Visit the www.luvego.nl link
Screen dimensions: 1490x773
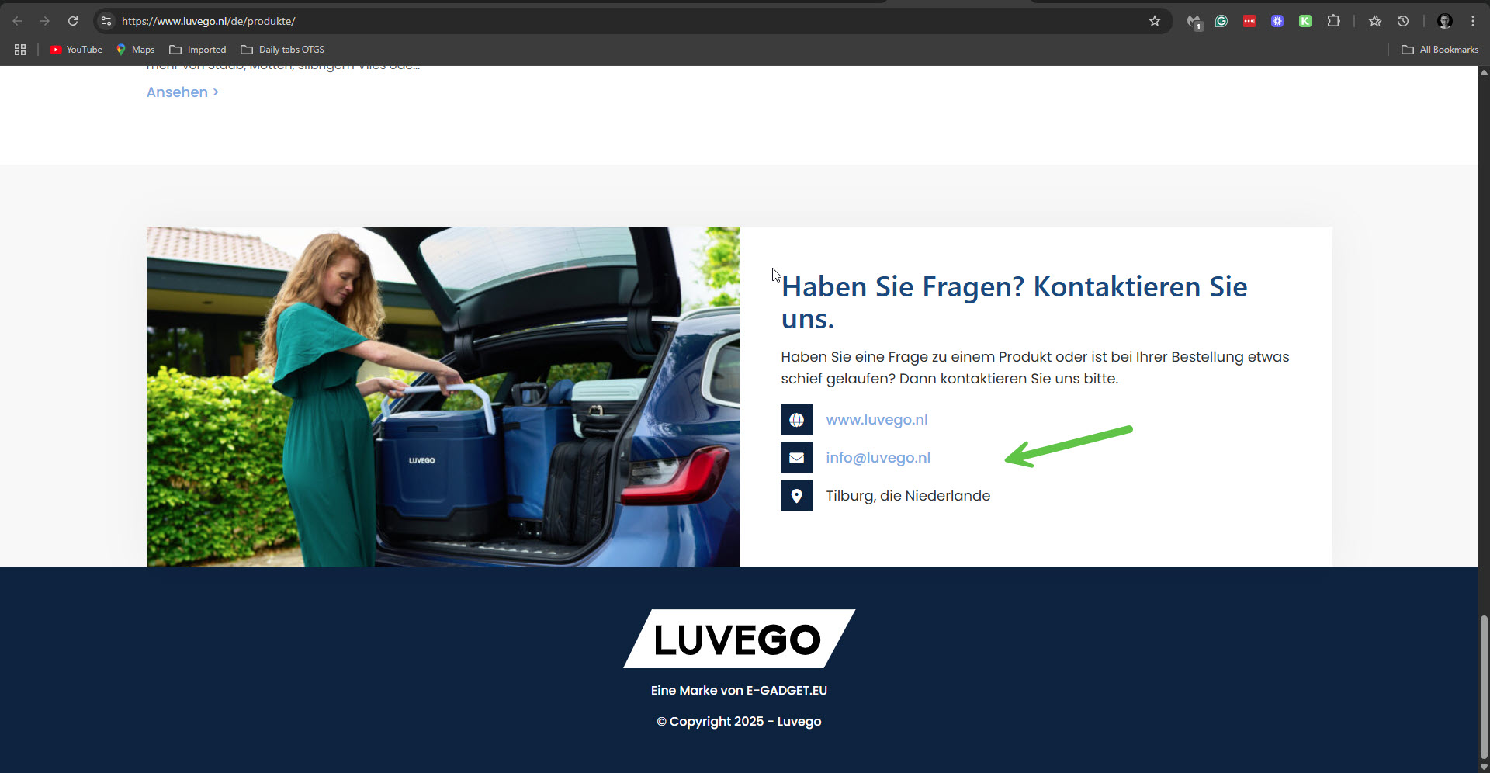point(876,420)
